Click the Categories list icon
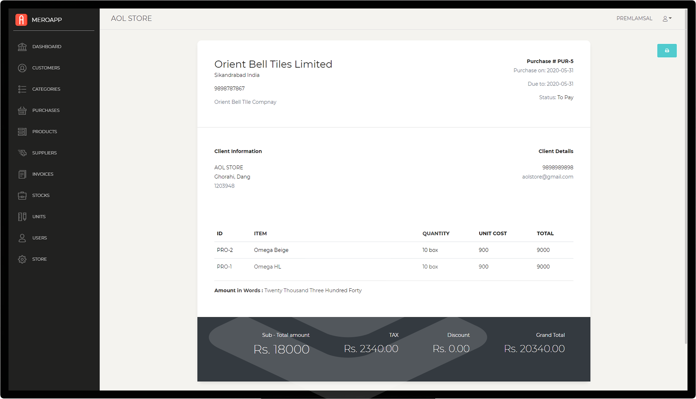This screenshot has width=696, height=399. point(22,89)
